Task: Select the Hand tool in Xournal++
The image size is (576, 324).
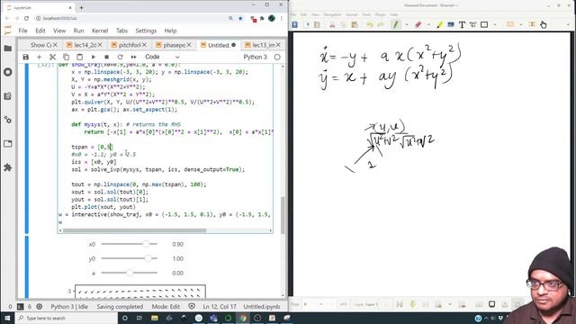Action: coord(544,24)
